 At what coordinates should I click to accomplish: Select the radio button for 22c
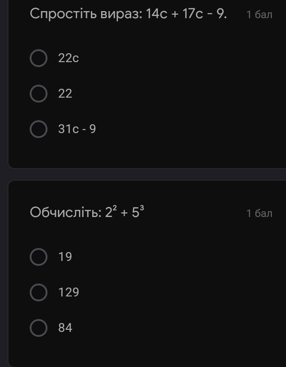pyautogui.click(x=39, y=58)
